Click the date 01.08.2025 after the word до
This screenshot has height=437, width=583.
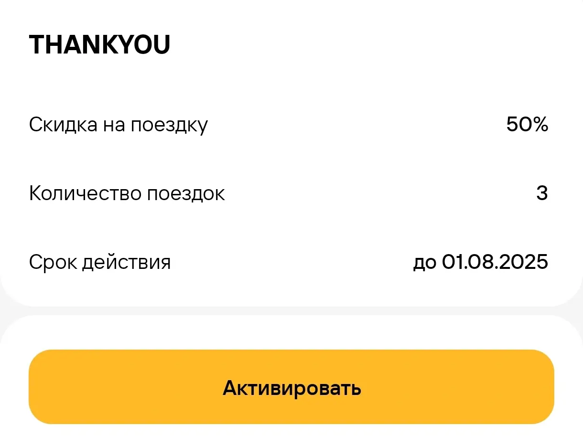(495, 262)
